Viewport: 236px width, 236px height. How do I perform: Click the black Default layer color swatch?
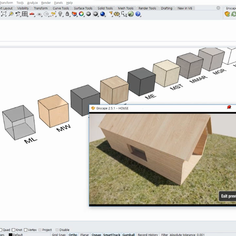[10, 235]
